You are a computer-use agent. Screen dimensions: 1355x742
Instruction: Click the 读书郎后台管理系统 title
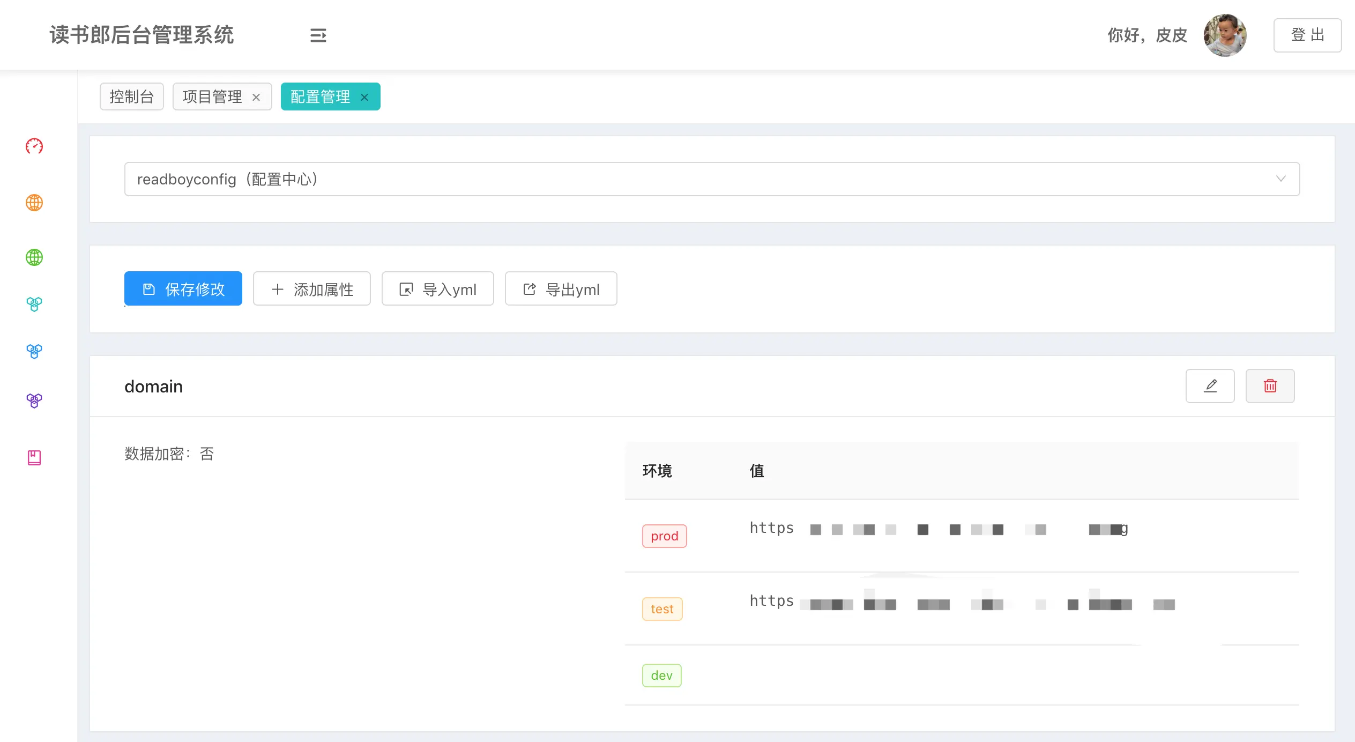[x=142, y=35]
